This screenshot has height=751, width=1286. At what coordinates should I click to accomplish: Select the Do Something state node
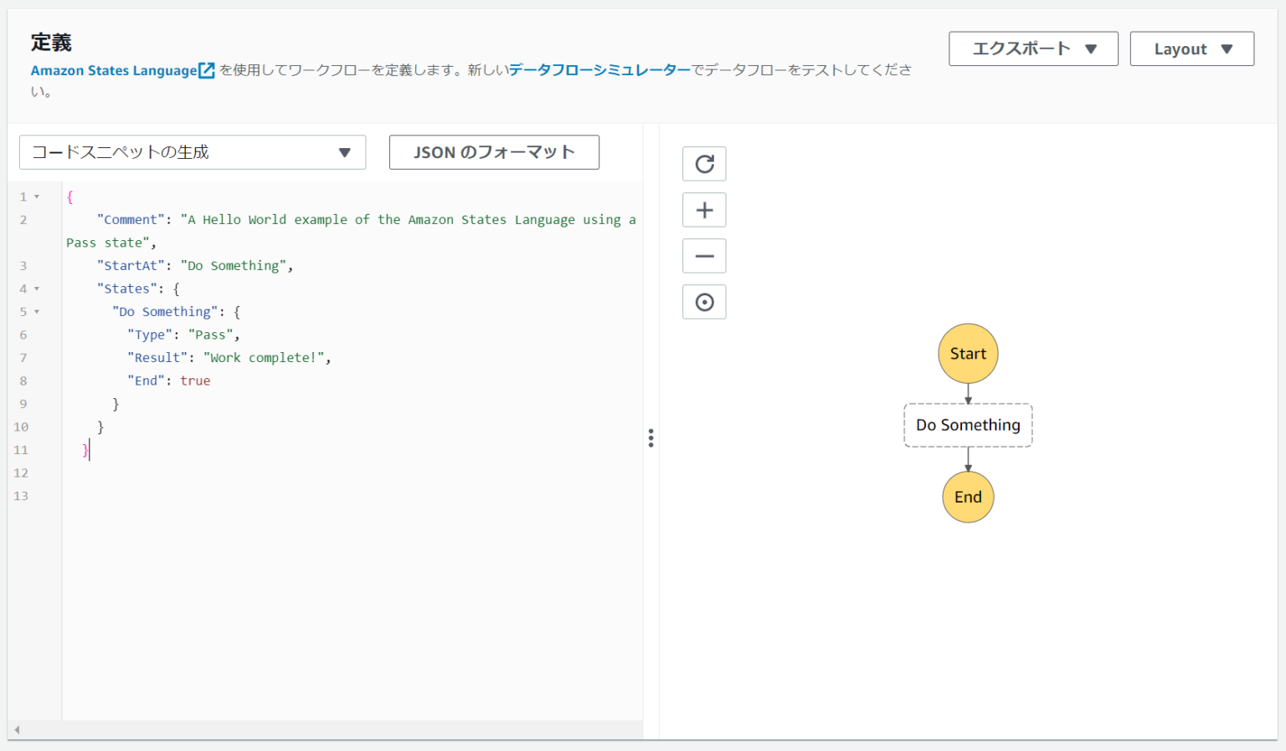tap(968, 426)
